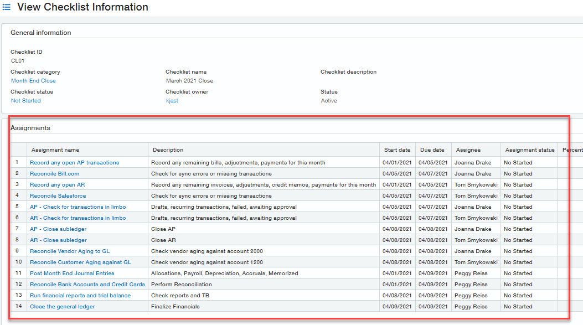Click 'AR - Check for transactions in limbo'

coord(78,218)
